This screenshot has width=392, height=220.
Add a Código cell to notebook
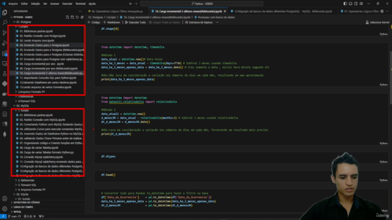94,22
